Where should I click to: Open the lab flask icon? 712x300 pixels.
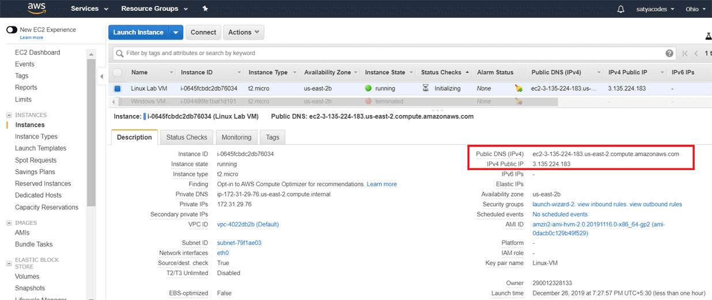708,36
